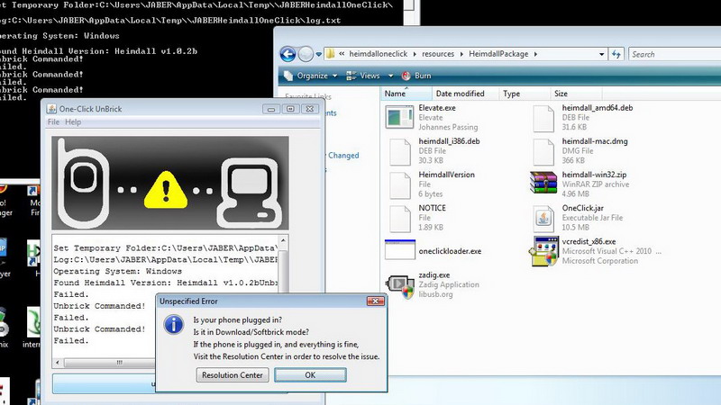721x405 pixels.
Task: Click the 'Microsoft Corporation' text under vcredist
Action: (599, 261)
